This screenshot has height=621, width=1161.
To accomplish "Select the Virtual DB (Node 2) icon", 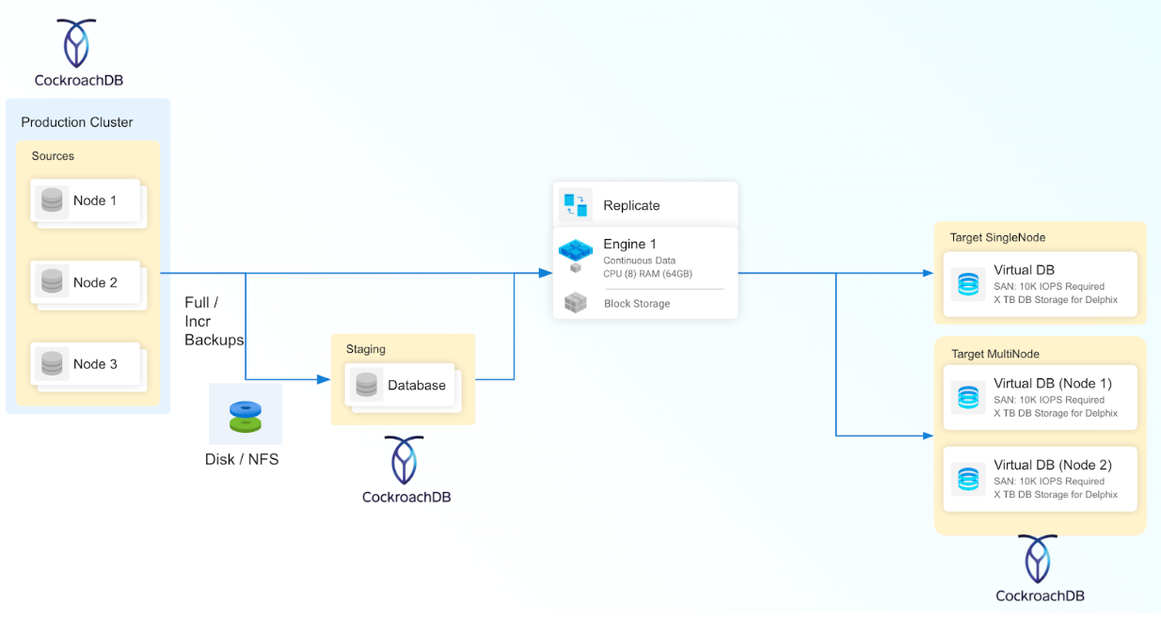I will pyautogui.click(x=968, y=479).
